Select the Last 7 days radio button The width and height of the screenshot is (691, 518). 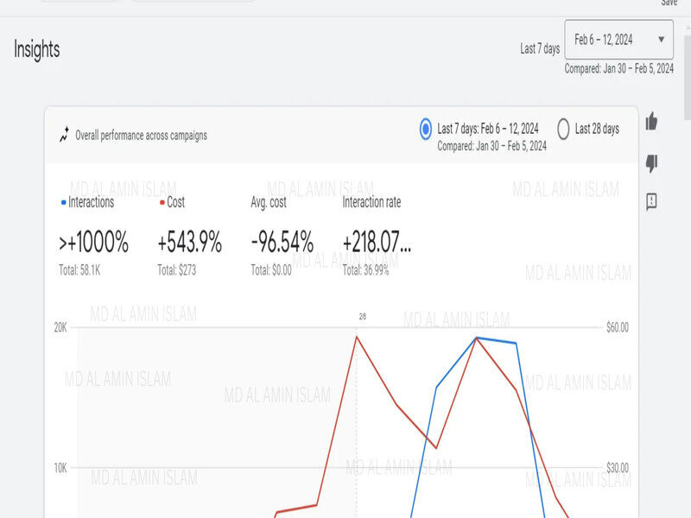point(426,129)
